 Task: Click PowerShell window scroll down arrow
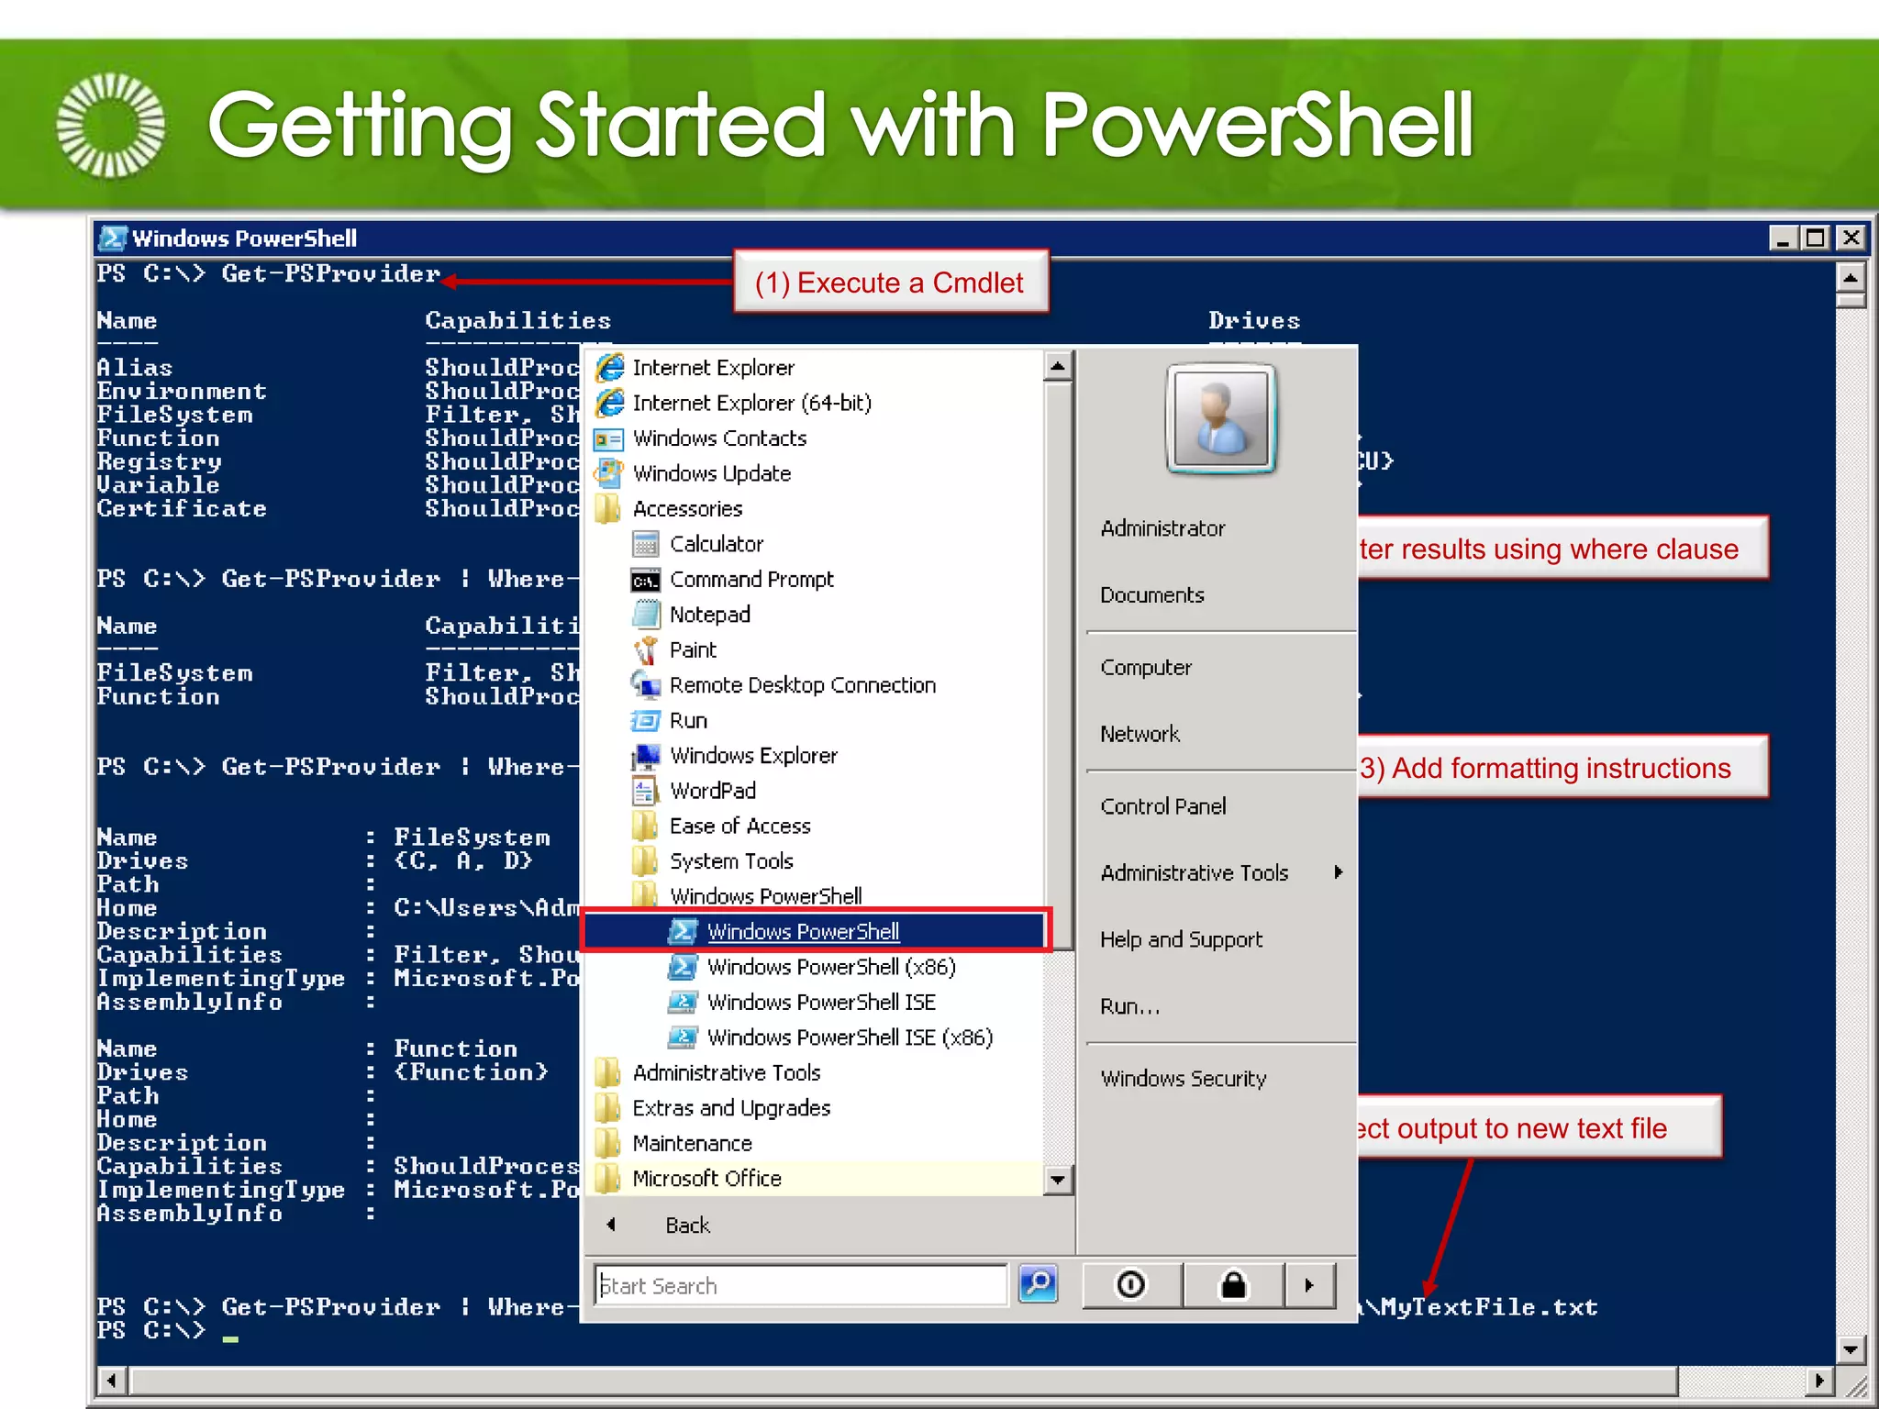[1851, 1349]
